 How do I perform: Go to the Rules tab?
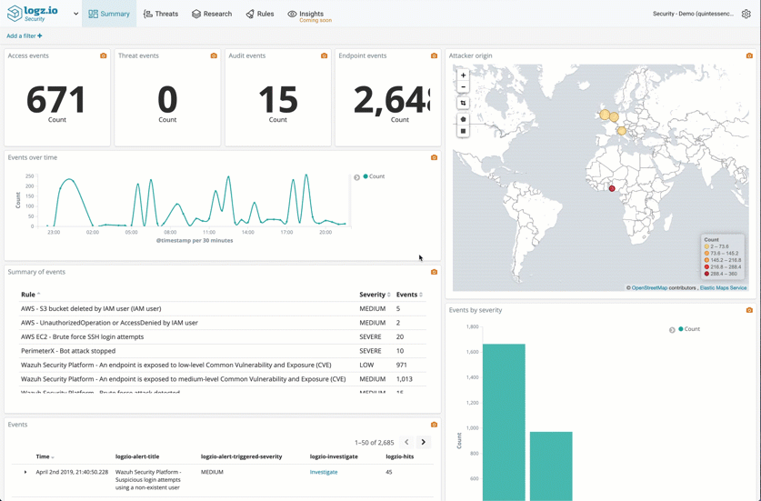tap(260, 14)
